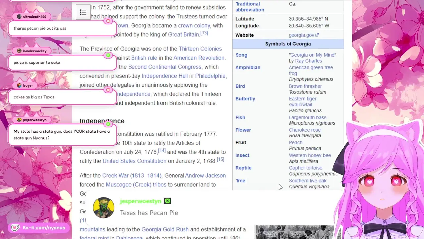Image resolution: width=424 pixels, height=239 pixels.
Task: Click the Symbols of Georgia header
Action: coord(288,44)
